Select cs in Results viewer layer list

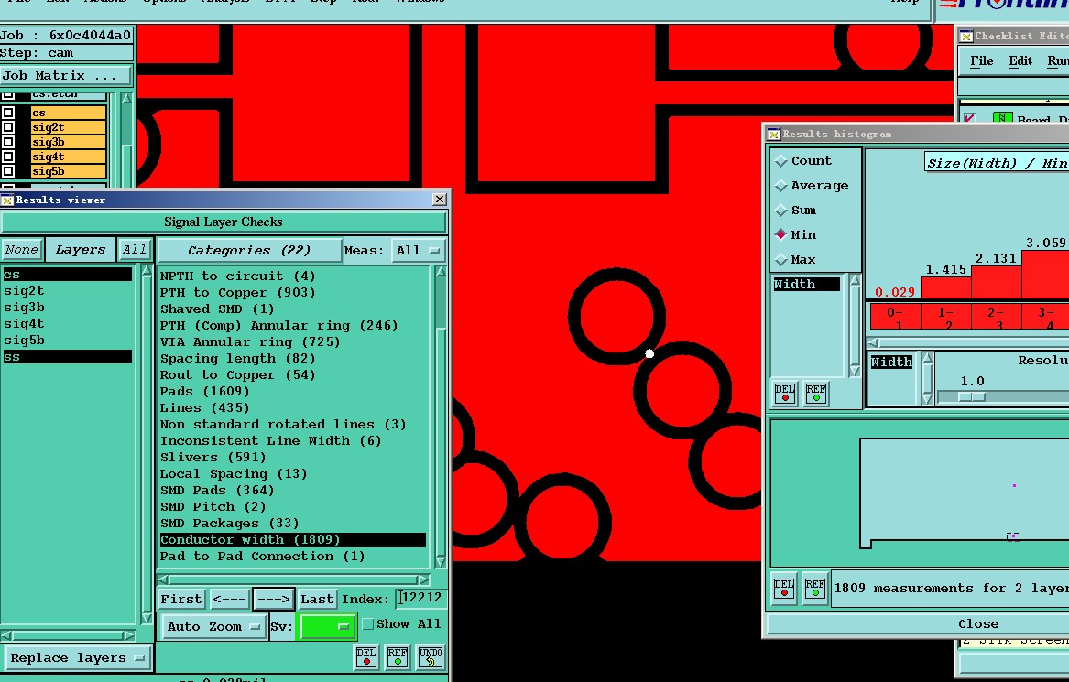68,275
